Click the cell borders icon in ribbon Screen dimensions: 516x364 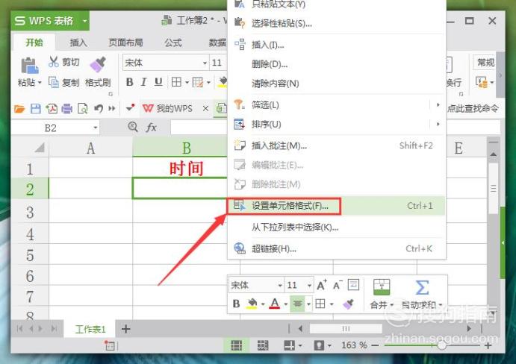tap(176, 82)
